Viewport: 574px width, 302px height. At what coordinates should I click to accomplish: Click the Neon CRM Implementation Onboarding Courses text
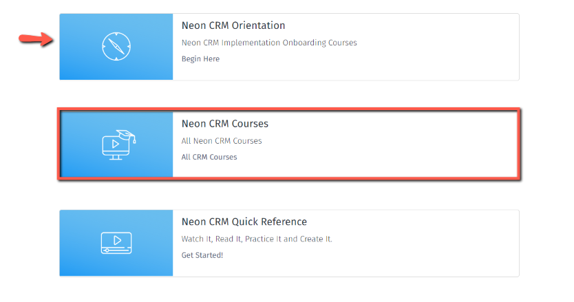click(x=269, y=43)
